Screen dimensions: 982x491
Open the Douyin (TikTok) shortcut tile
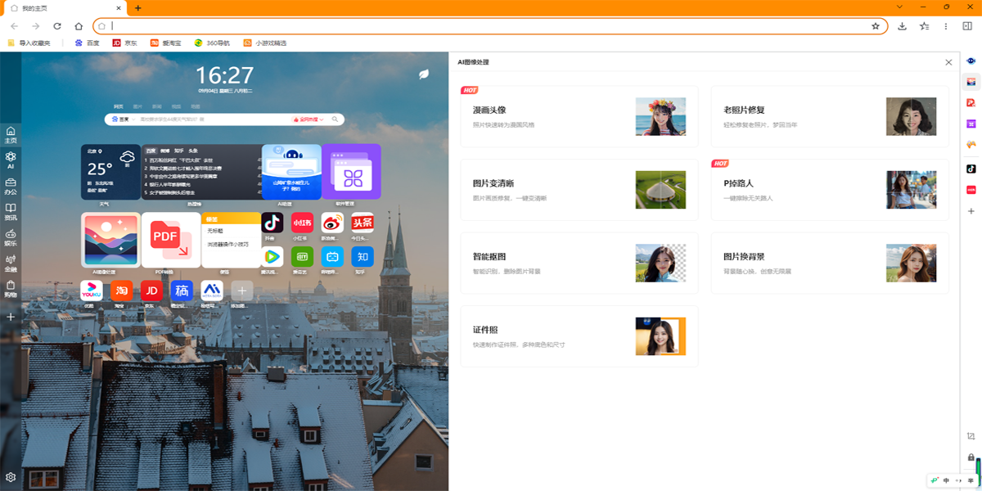(273, 223)
